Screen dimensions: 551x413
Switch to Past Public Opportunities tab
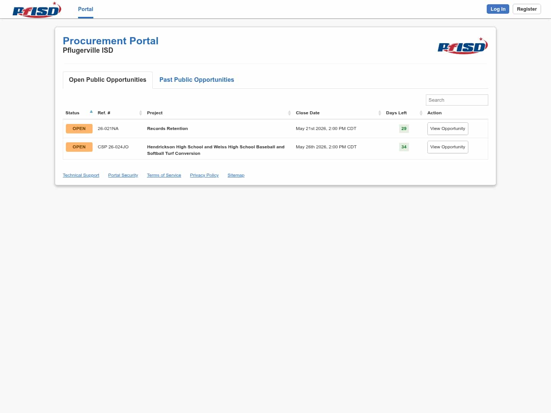click(197, 80)
